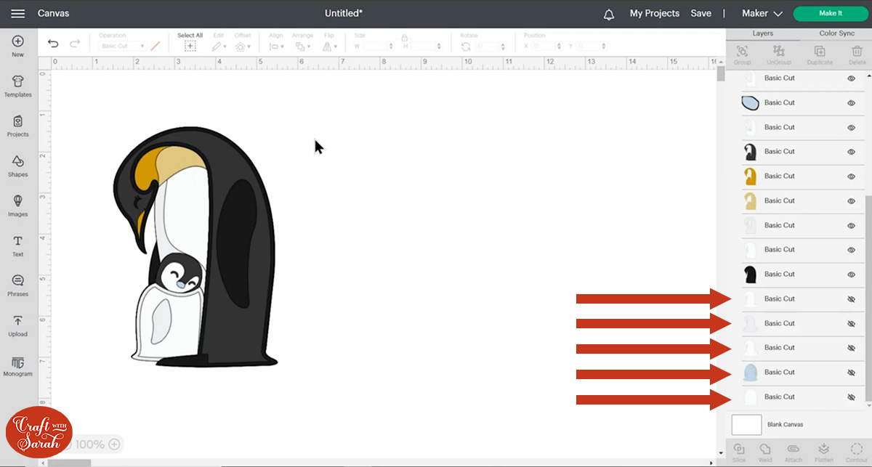Click the Position Y field
The image size is (872, 467).
click(592, 46)
